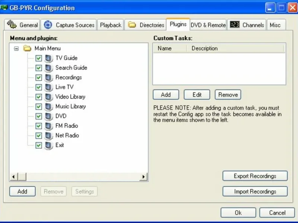
Task: Open the Playback tab
Action: (x=110, y=25)
